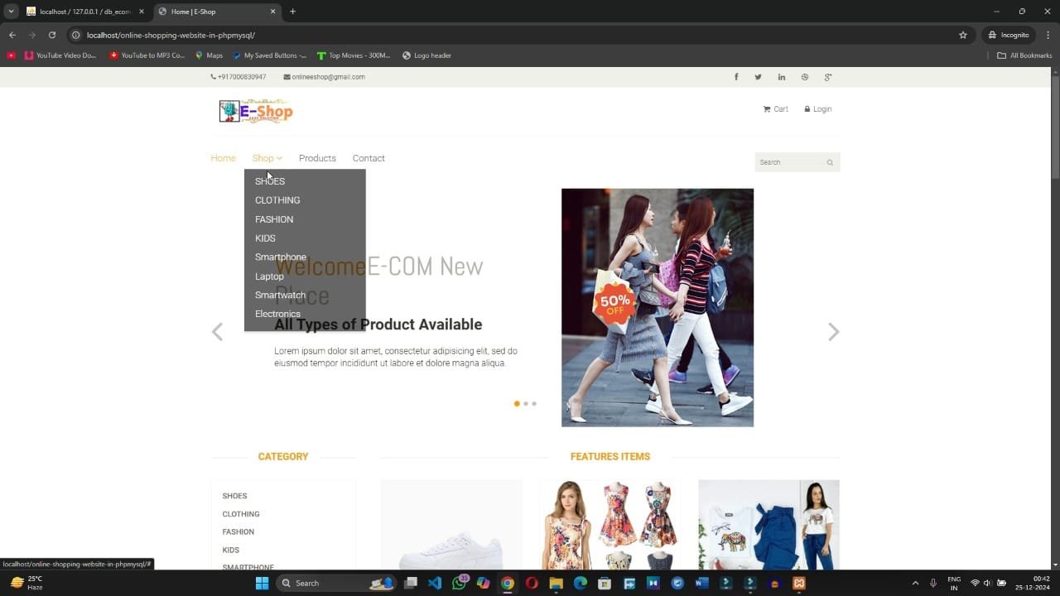The image size is (1060, 596).
Task: Select the first carousel indicator dot
Action: coord(517,404)
